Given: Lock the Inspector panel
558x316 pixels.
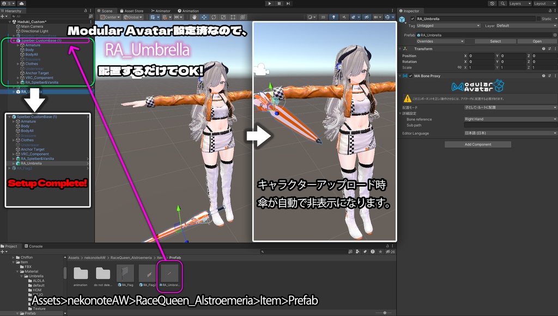Looking at the screenshot, I should [550, 11].
